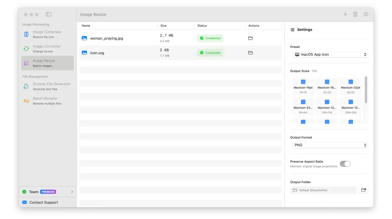The height and width of the screenshot is (219, 392).
Task: Select the MacIcon-16pt 16×16 size tile
Action: (303, 86)
